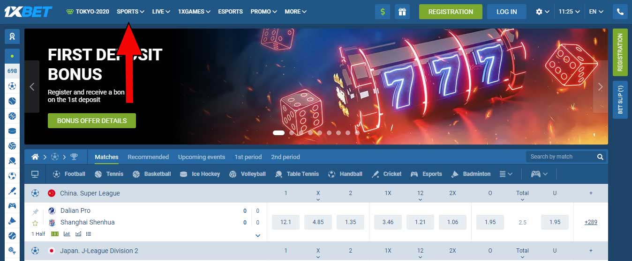Pin the Dalian Pro match
The height and width of the screenshot is (261, 632).
pyautogui.click(x=35, y=212)
